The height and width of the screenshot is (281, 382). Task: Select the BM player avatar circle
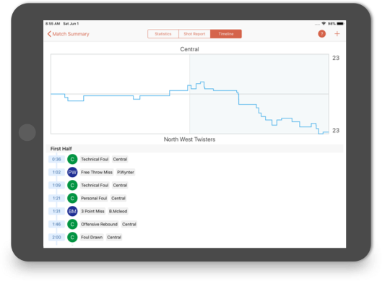72,212
